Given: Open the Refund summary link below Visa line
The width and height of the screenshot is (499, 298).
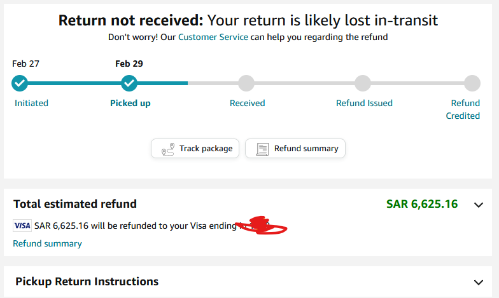Looking at the screenshot, I should (x=47, y=244).
